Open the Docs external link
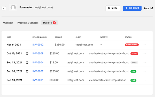155x97 pixels. [x=148, y=8]
